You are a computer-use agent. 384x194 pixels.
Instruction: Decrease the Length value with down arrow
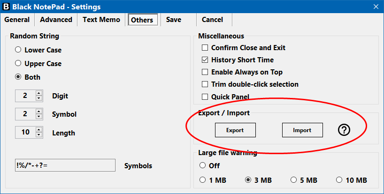coord(38,135)
